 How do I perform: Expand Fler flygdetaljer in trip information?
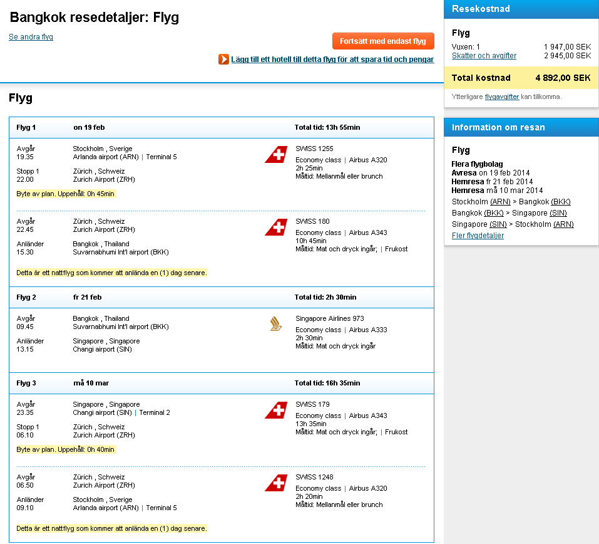coord(478,236)
